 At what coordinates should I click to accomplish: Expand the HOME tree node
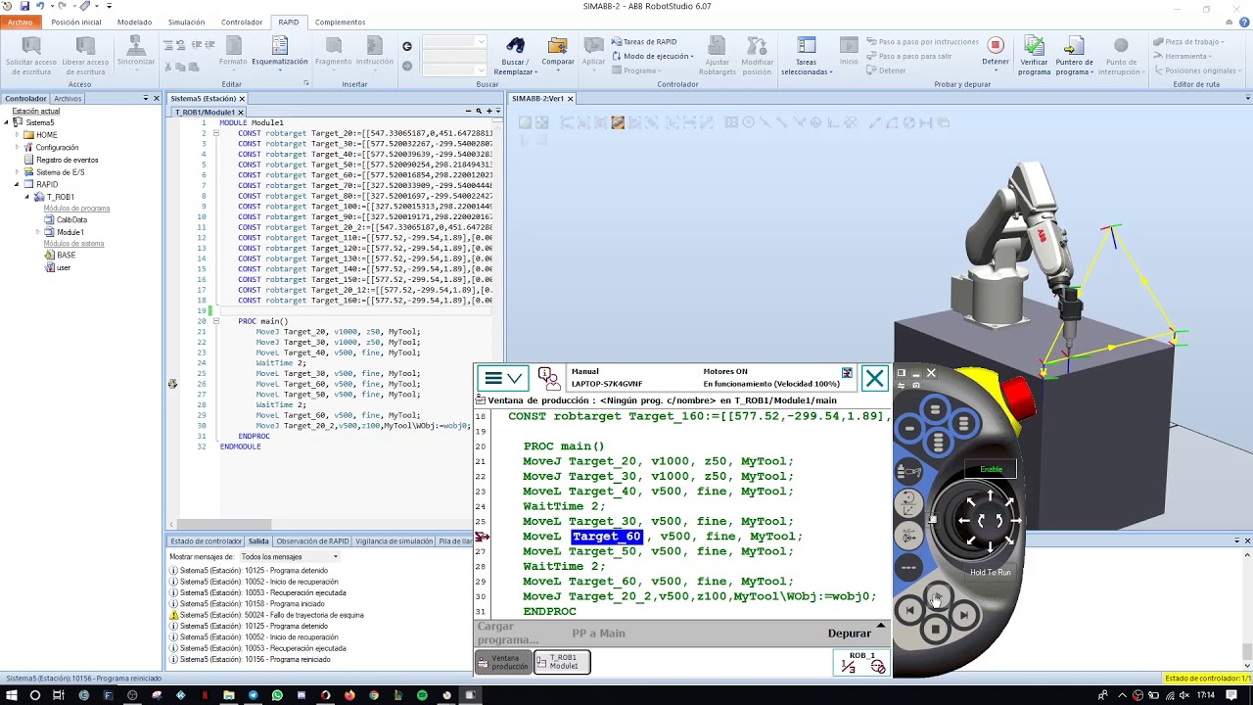point(17,135)
